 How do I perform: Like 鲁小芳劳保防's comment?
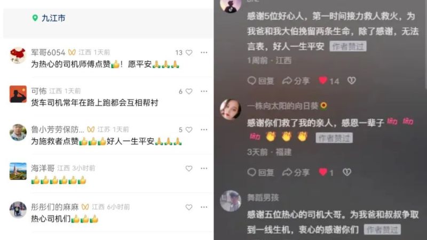point(189,130)
